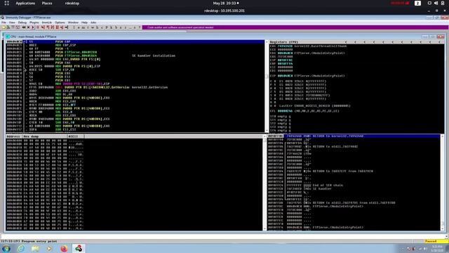This screenshot has width=449, height=253.
Task: Click the 'SE handler installation' comment
Action: coord(154,56)
